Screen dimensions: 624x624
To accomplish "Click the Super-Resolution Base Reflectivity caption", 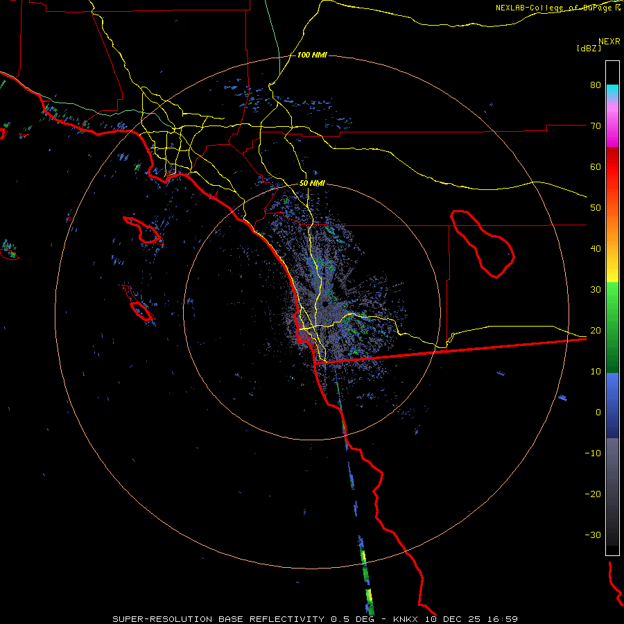I will (x=315, y=619).
